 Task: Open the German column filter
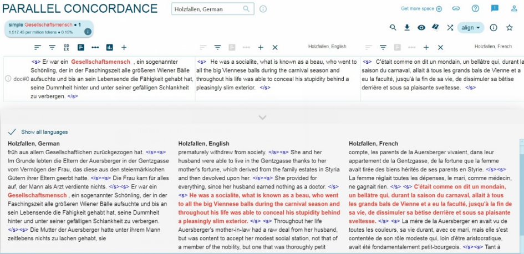(x=52, y=48)
